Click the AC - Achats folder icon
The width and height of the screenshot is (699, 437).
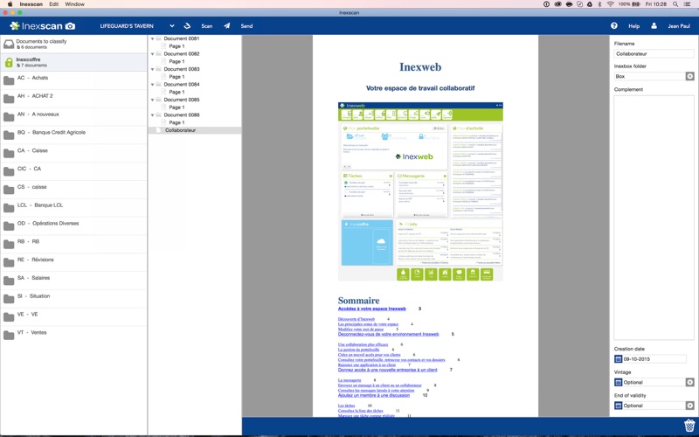[x=9, y=80]
